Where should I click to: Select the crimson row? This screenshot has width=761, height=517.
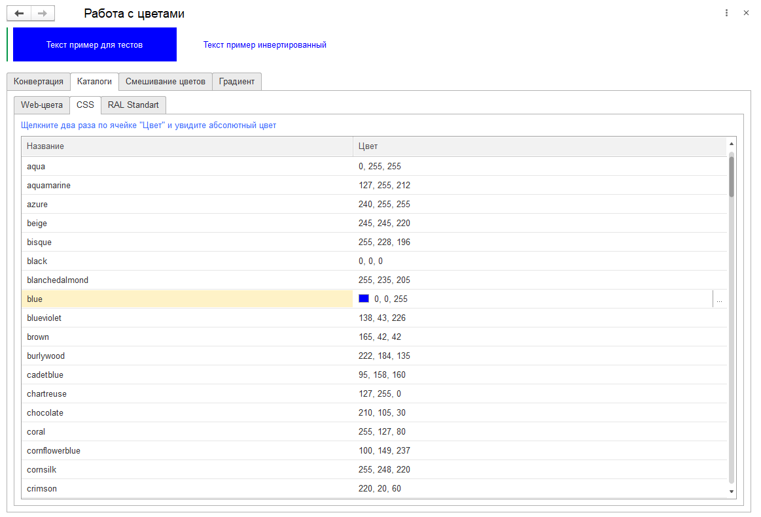pyautogui.click(x=186, y=489)
